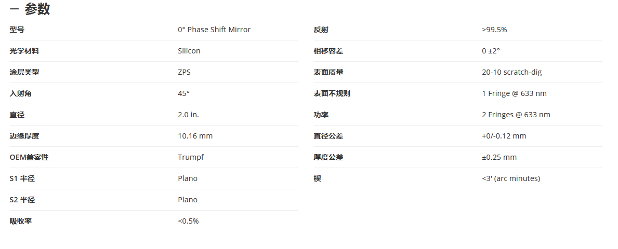Select the 入射角 label
This screenshot has height=249, width=618.
tap(20, 93)
